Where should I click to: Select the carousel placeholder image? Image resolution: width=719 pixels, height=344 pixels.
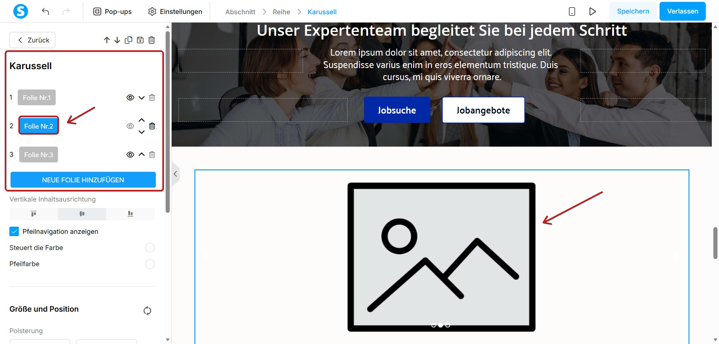tap(441, 257)
